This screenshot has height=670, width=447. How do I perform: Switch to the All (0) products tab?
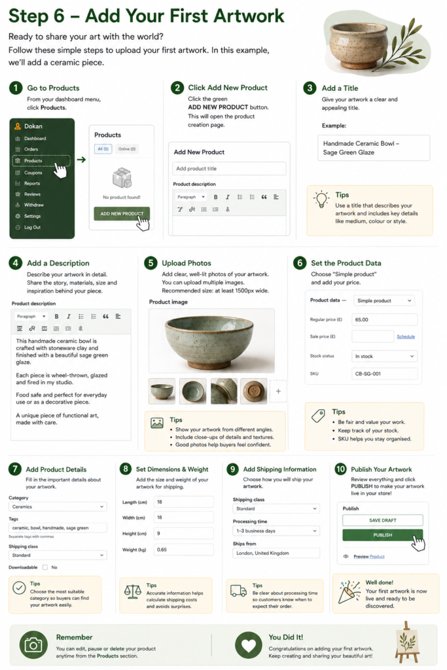103,149
